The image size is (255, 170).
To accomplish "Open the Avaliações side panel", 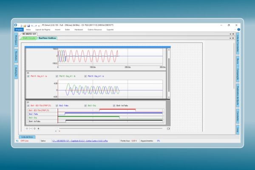I will 16,72.
